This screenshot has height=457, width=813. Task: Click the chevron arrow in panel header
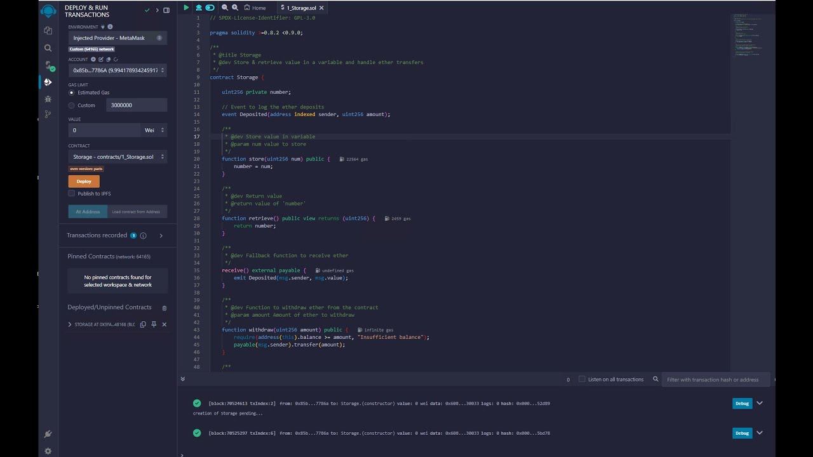coord(158,10)
